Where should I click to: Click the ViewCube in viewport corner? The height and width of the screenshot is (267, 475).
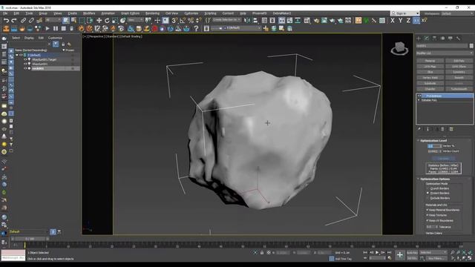point(399,48)
